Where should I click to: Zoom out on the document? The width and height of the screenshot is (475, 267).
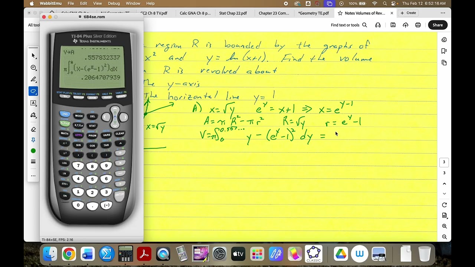pyautogui.click(x=444, y=237)
